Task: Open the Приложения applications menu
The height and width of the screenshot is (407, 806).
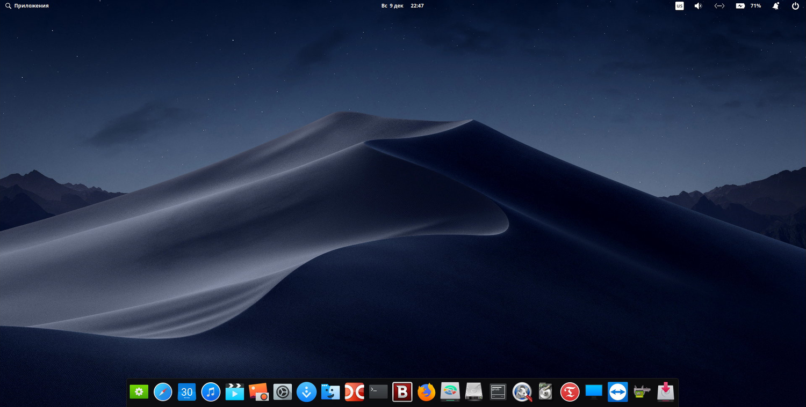Action: (27, 6)
